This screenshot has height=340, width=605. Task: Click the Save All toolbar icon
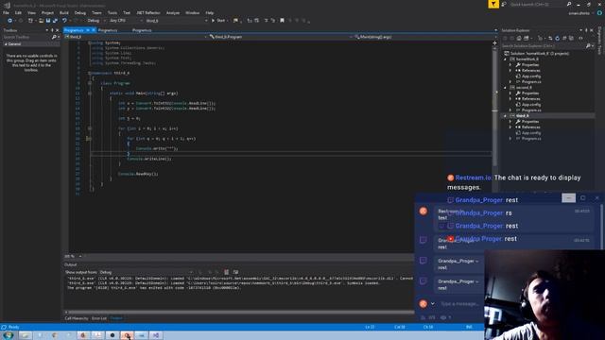point(55,21)
